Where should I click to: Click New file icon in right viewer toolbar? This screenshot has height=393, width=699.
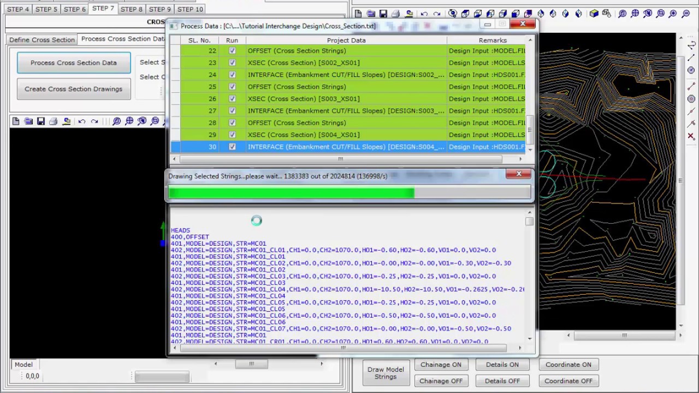pos(358,14)
